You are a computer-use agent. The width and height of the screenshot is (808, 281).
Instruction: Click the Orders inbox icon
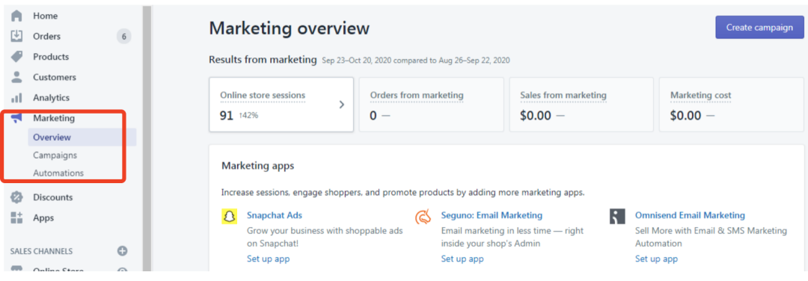click(16, 36)
